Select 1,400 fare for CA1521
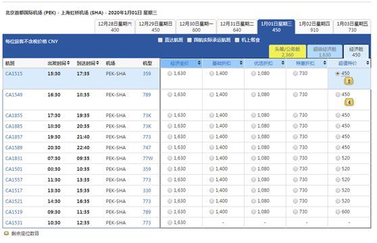Image resolution: width=377 pixels, height=243 pixels. 211,201
